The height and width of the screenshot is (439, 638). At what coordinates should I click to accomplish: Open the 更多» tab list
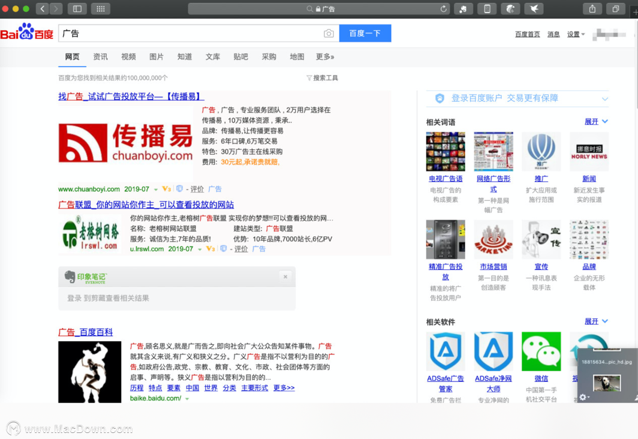tap(325, 57)
